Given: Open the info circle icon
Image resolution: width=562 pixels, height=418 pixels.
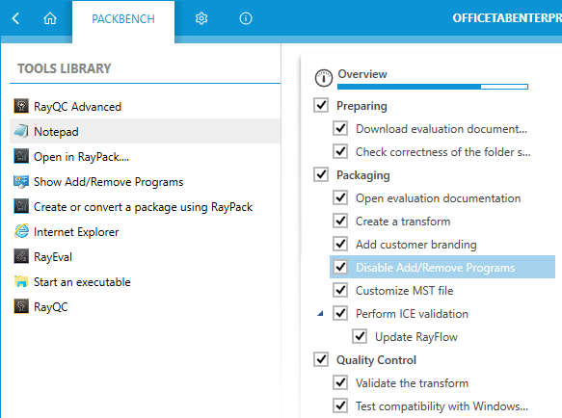Looking at the screenshot, I should 246,18.
